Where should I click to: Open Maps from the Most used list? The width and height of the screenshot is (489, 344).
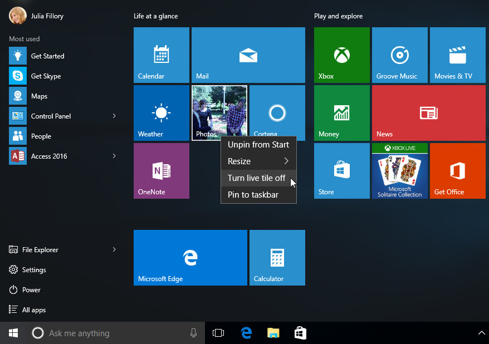coord(62,96)
